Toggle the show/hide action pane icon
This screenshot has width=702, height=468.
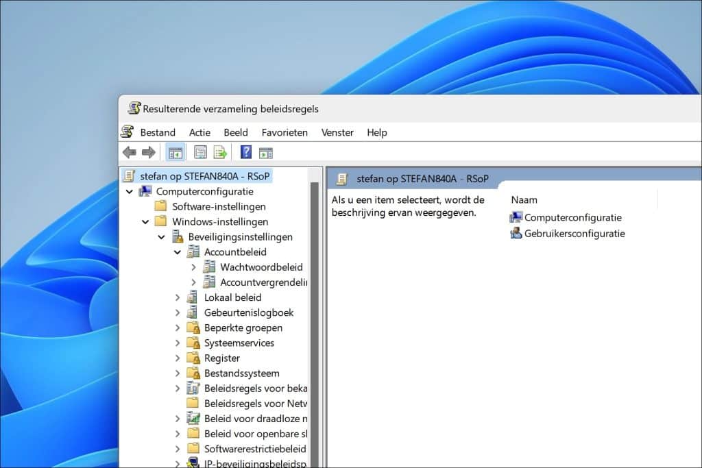(x=266, y=153)
